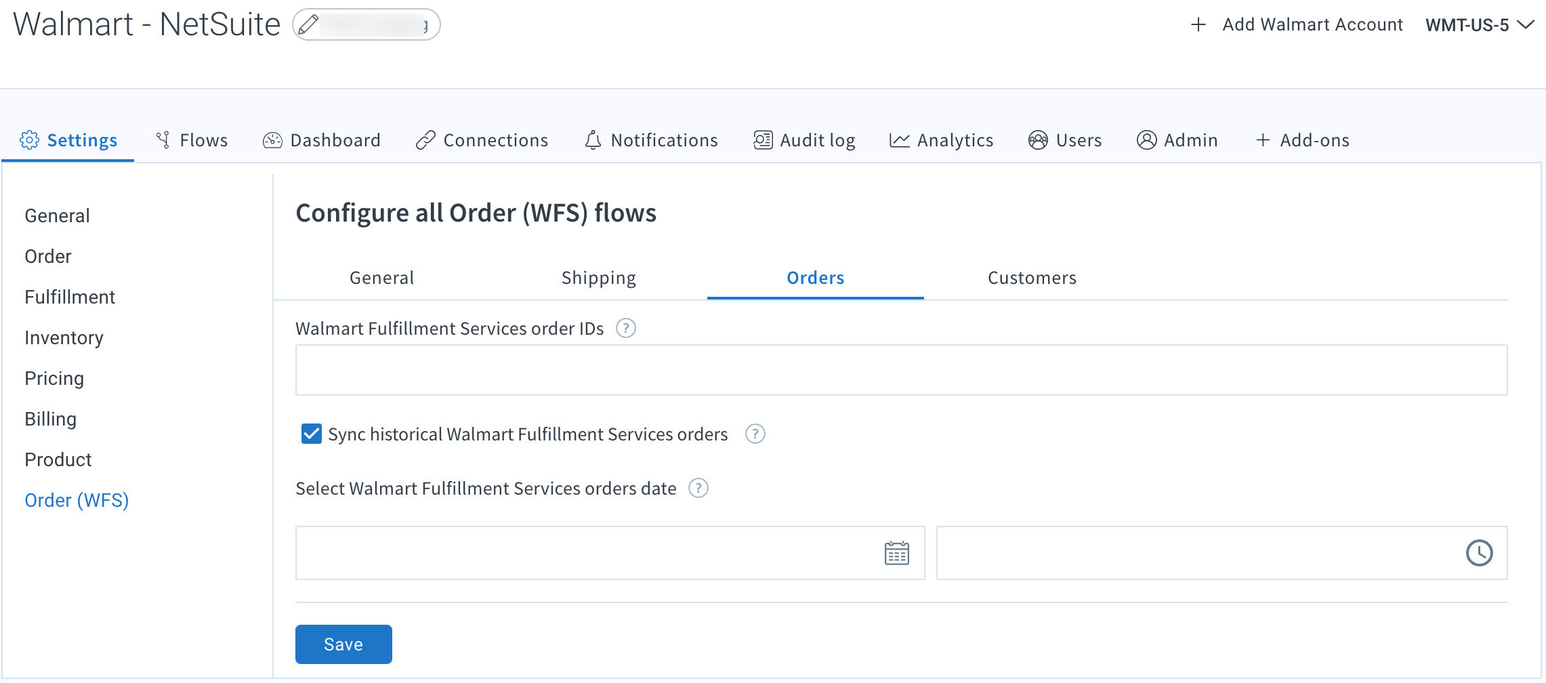Click the Save button
This screenshot has width=1546, height=683.
tap(343, 644)
